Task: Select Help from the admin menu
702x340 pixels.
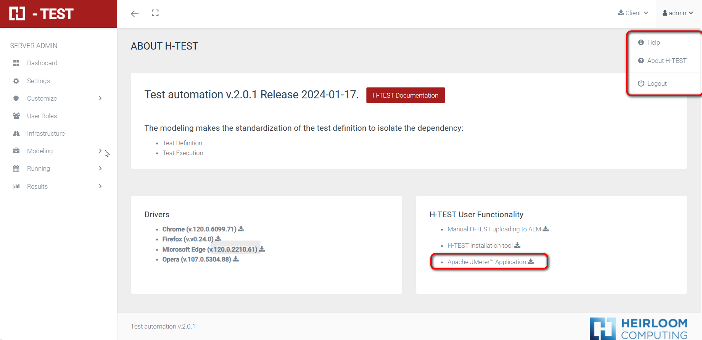Action: click(653, 42)
